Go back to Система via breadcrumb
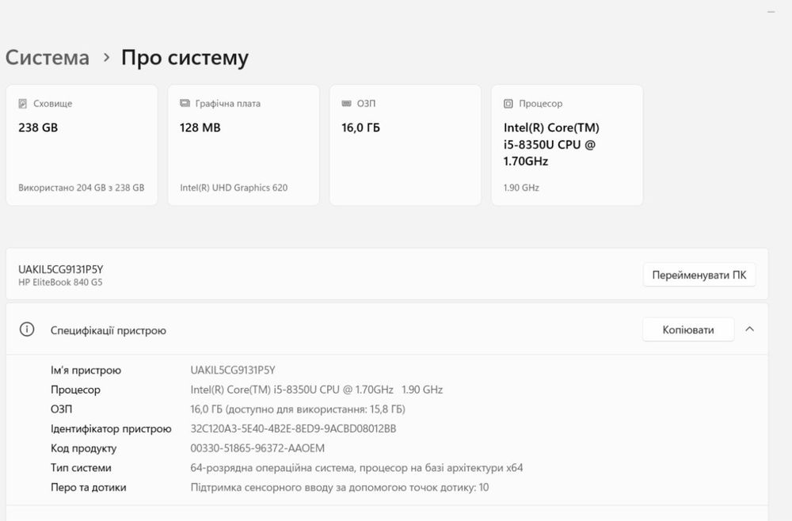The width and height of the screenshot is (792, 521). point(48,58)
